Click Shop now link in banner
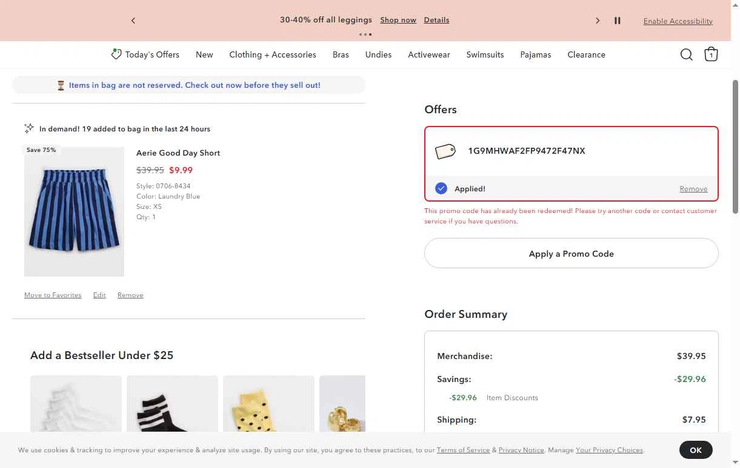This screenshot has height=468, width=740. 398,20
